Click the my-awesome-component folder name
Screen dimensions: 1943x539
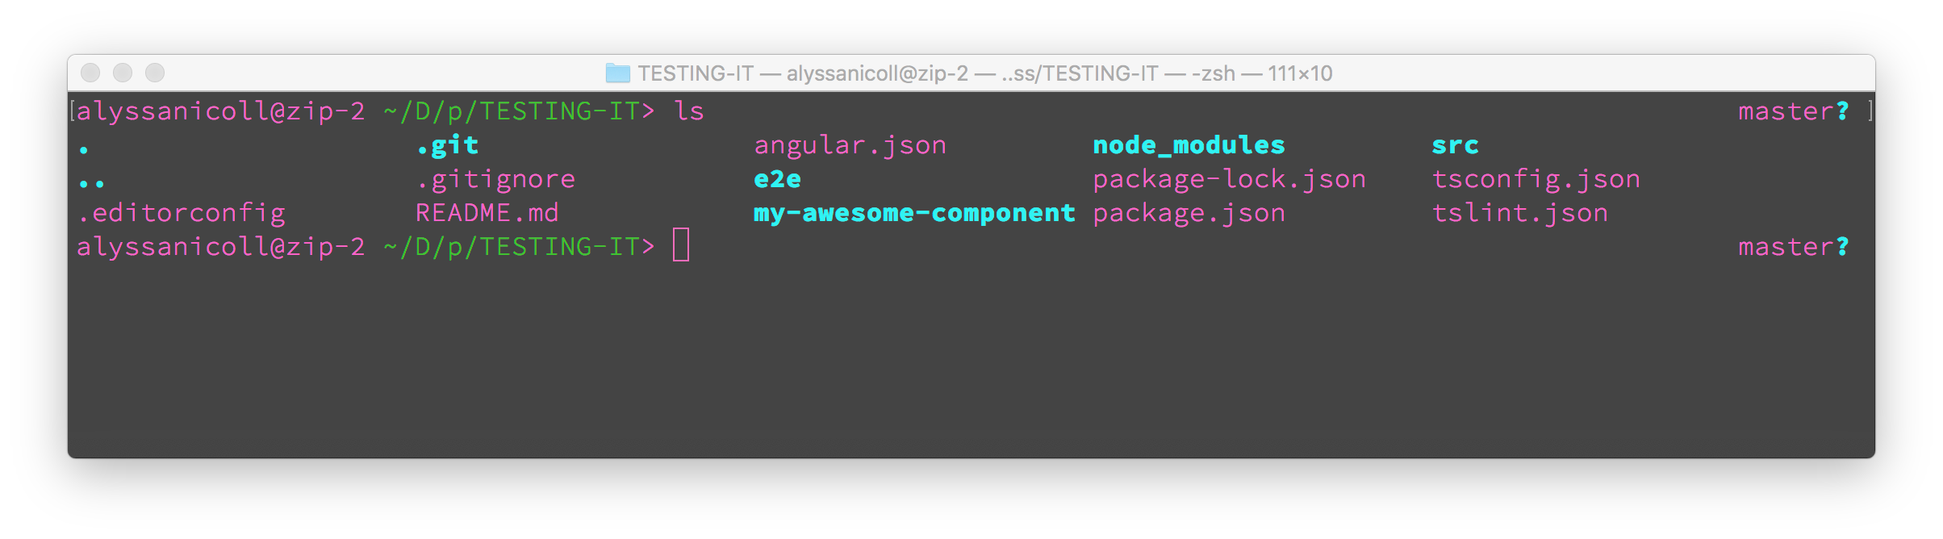914,213
